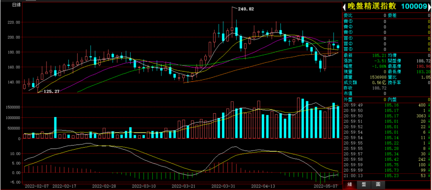Select the 賣① ask row label

coord(348,32)
